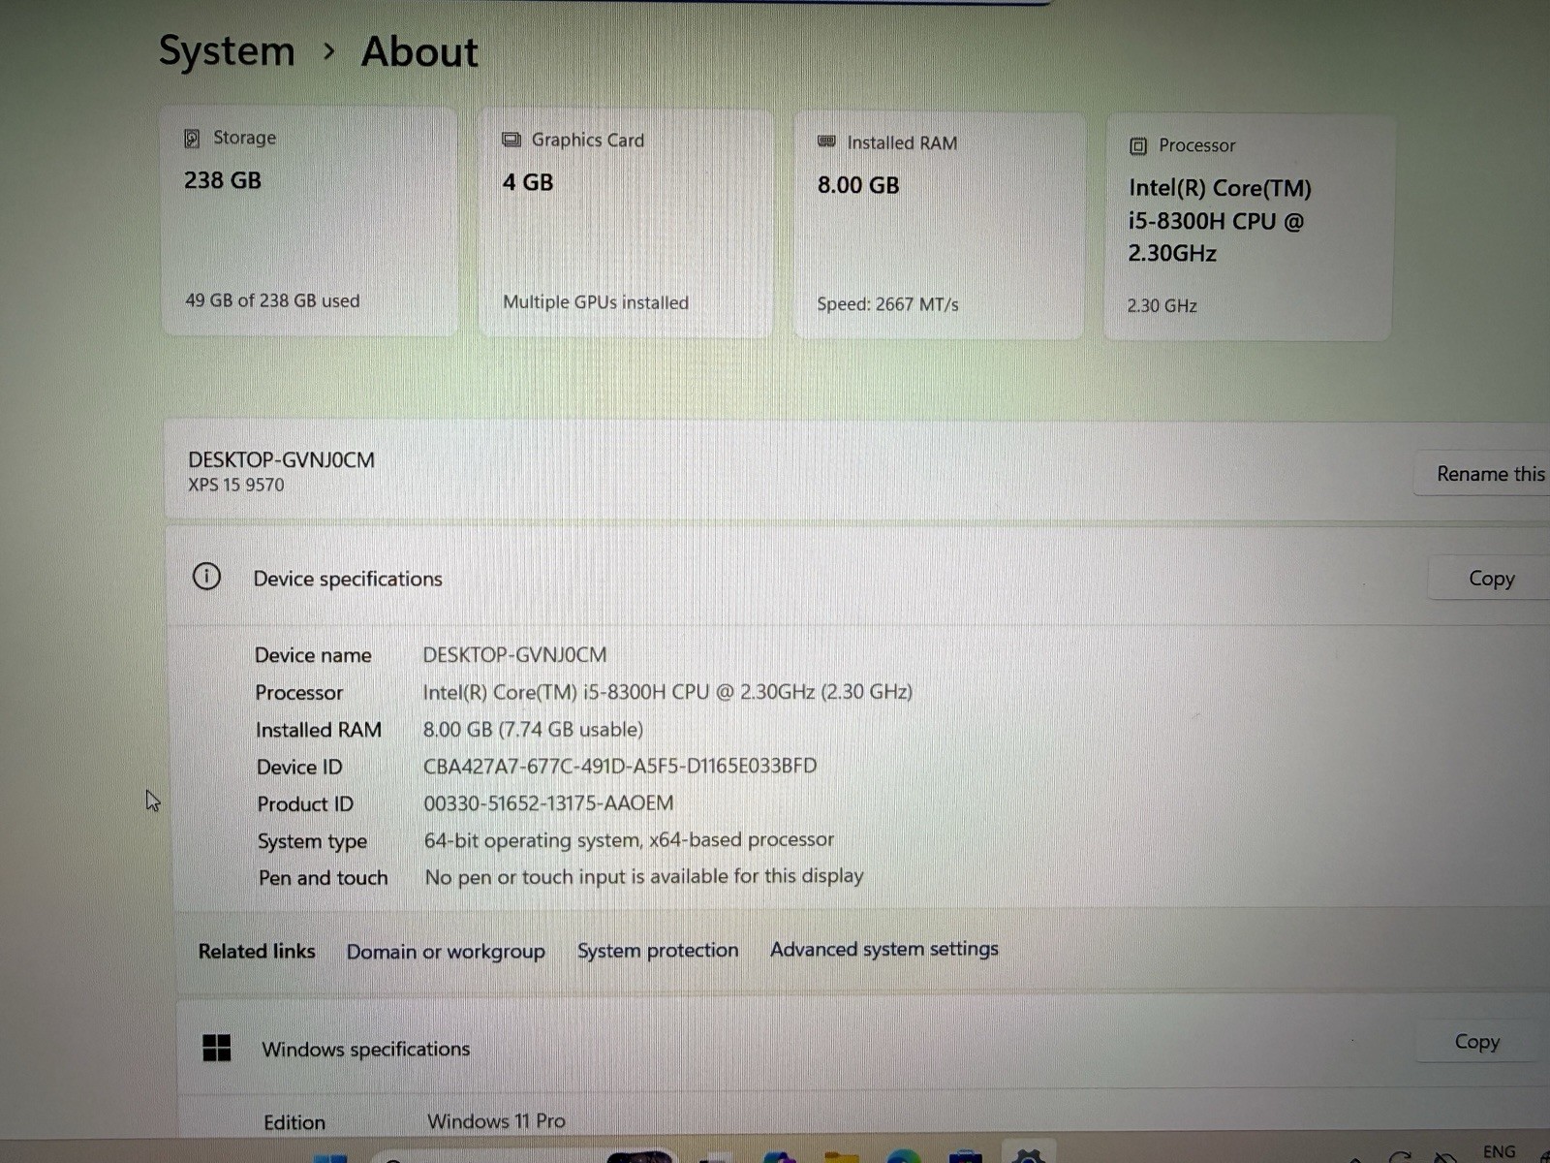
Task: Click the XPS 15 9570 model text
Action: click(235, 485)
